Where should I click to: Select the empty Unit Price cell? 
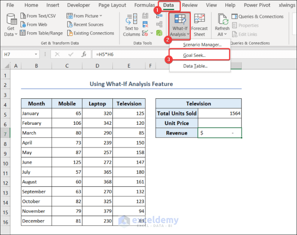[x=220, y=123]
